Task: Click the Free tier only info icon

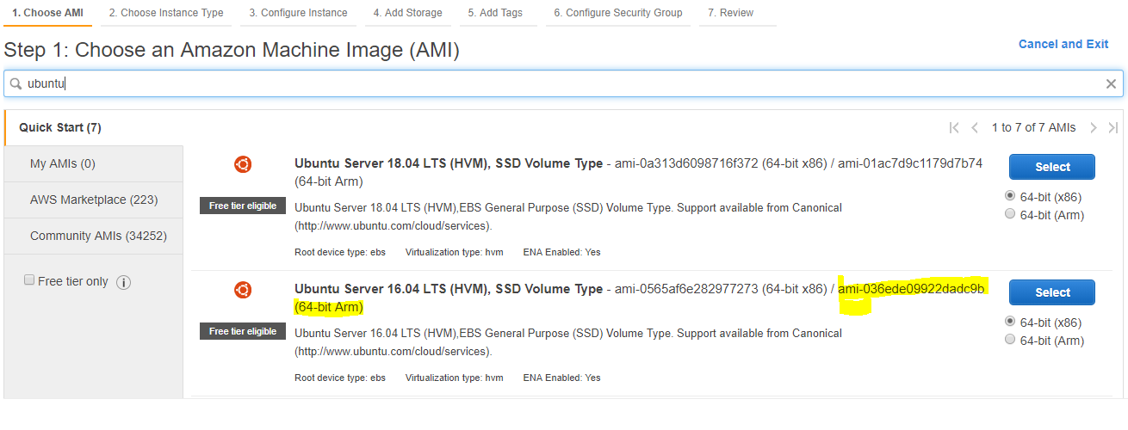Action: [123, 282]
